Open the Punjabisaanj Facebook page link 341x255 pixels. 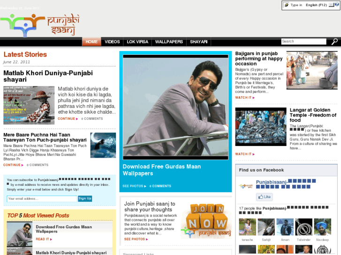[286, 184]
